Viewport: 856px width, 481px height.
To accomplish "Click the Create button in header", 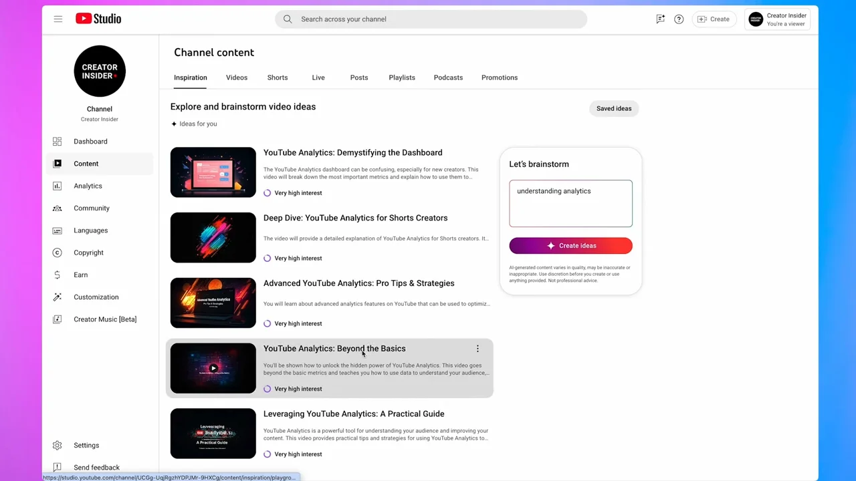I will tap(714, 19).
